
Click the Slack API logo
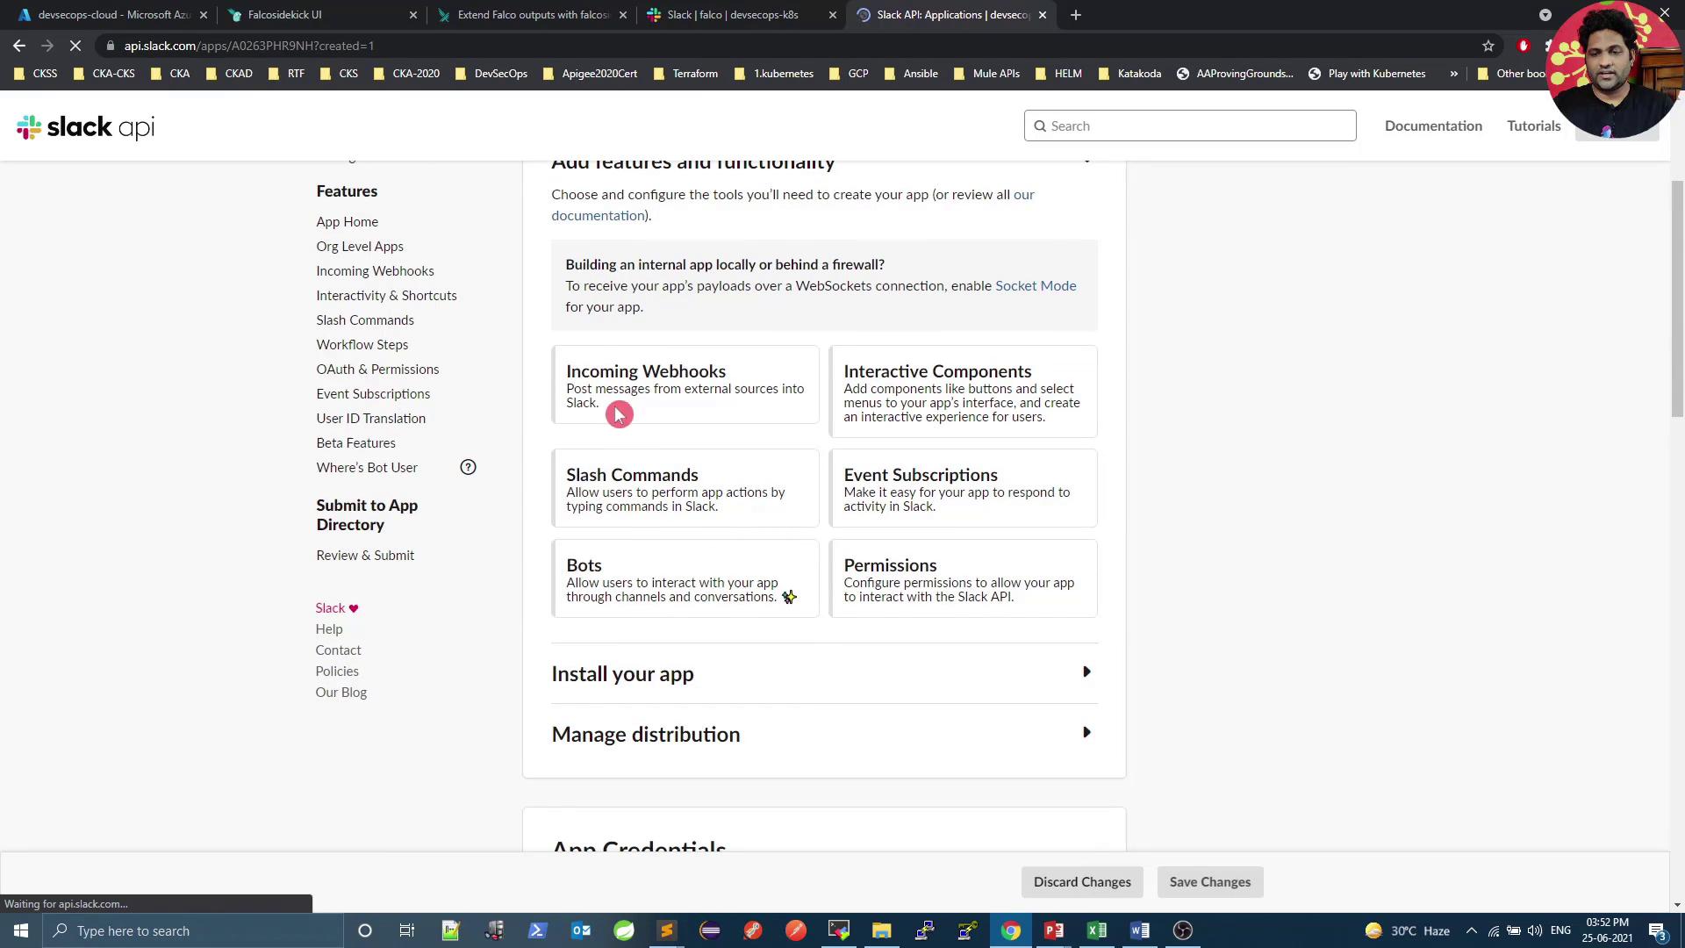(x=85, y=127)
